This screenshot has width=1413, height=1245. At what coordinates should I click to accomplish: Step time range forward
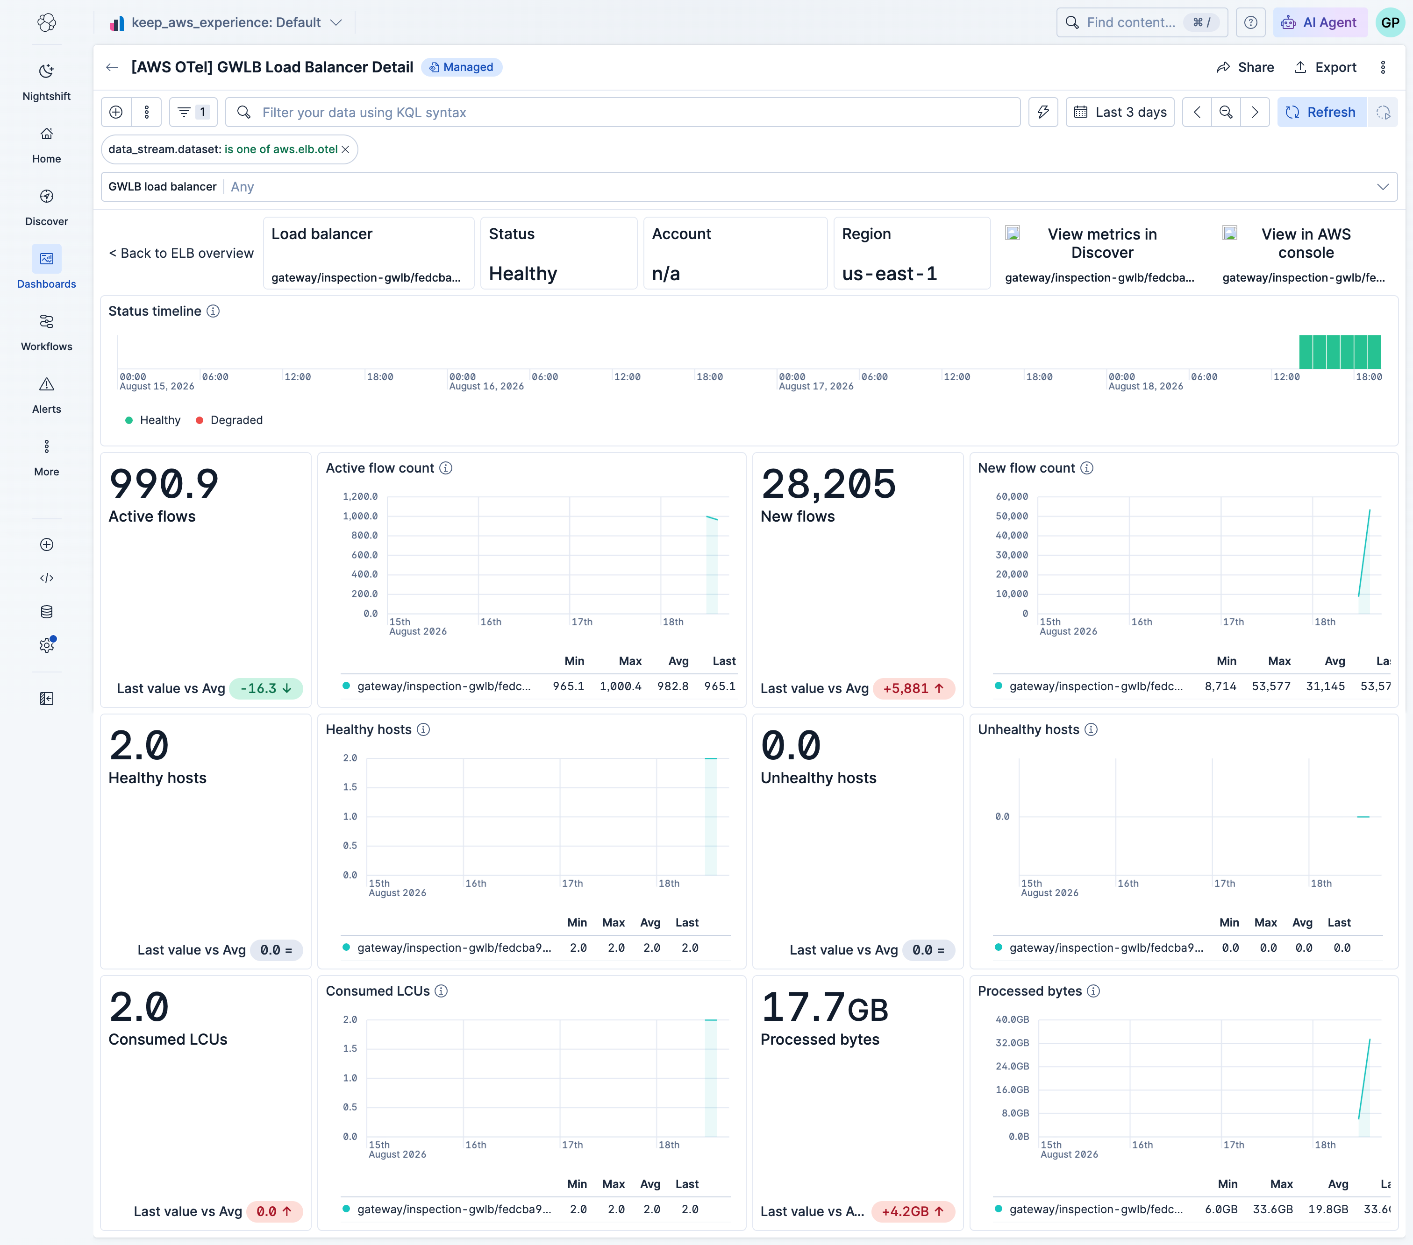coord(1255,112)
